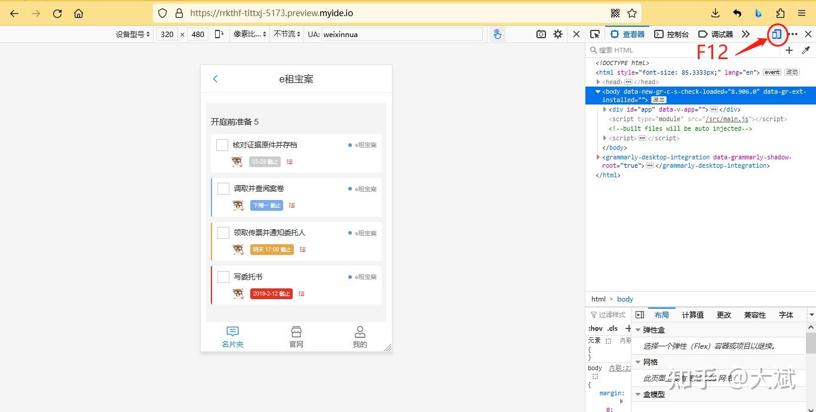
Task: Take a screenshot with the camera icon
Action: coord(541,34)
